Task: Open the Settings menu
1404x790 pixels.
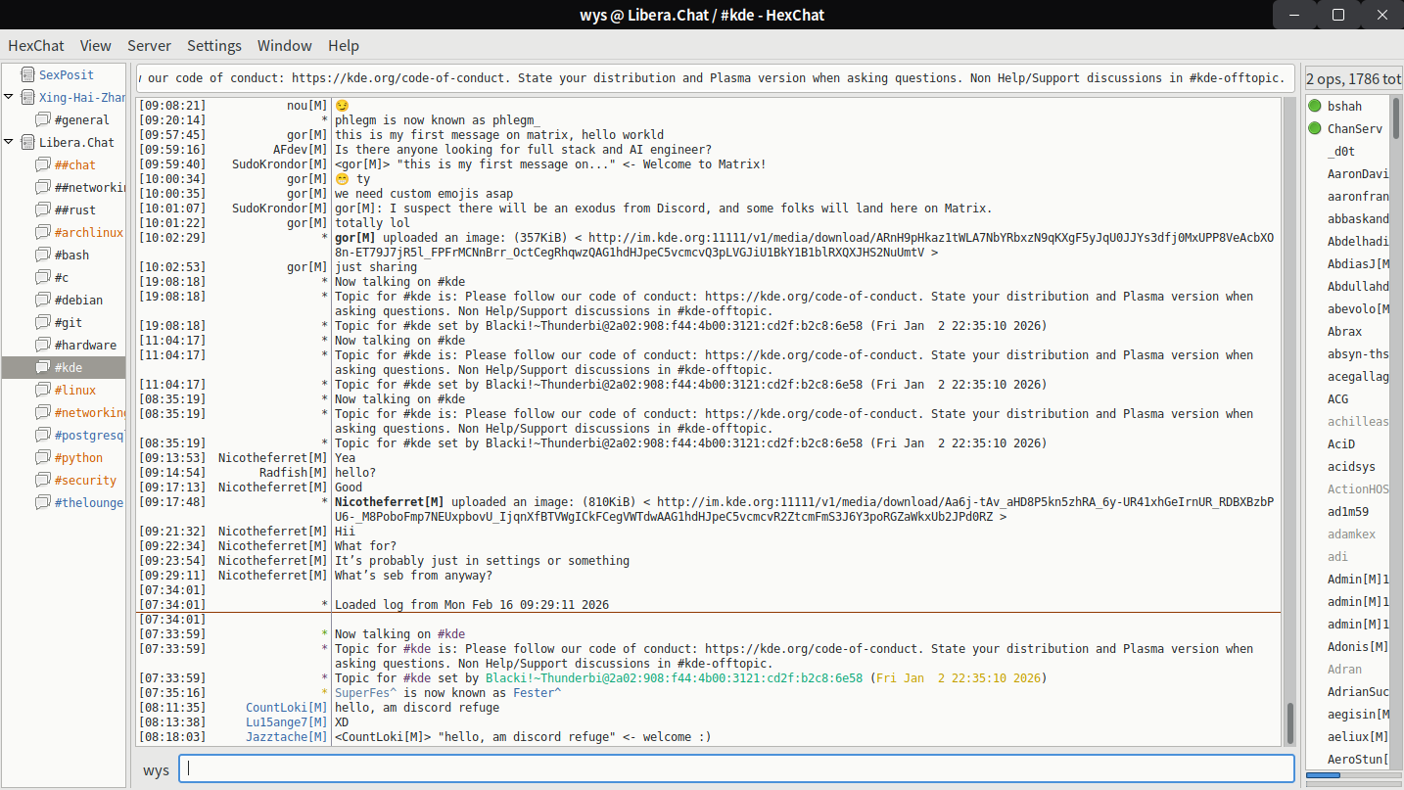Action: [x=213, y=46]
